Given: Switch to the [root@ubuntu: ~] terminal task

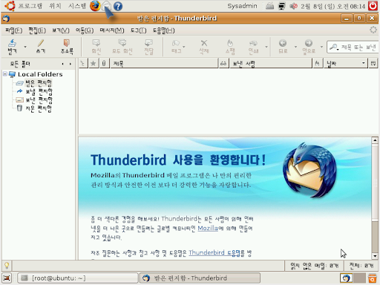Looking at the screenshot, I should coord(78,278).
